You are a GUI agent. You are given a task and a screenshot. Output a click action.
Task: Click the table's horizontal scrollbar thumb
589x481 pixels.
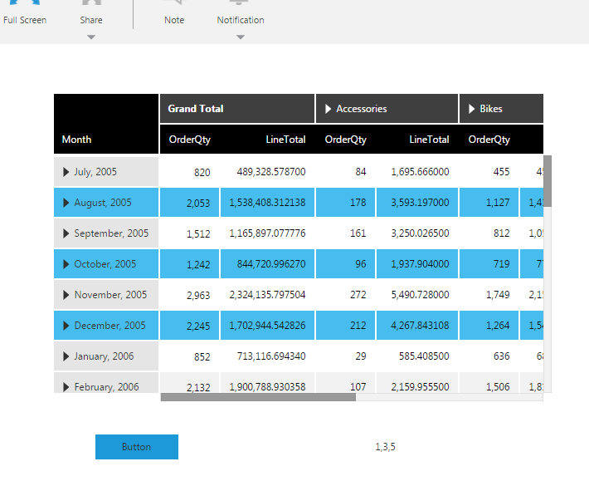[x=257, y=397]
